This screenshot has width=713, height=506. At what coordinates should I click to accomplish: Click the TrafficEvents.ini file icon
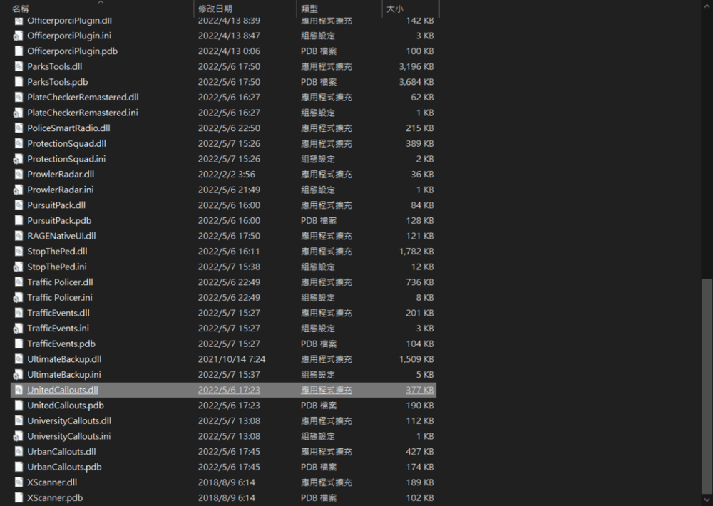coord(19,329)
